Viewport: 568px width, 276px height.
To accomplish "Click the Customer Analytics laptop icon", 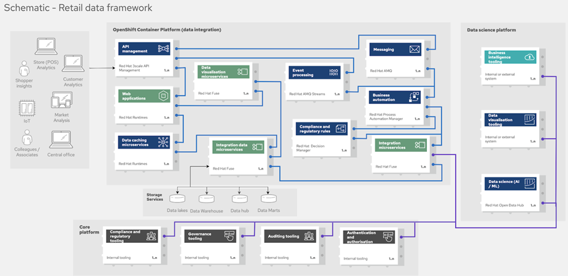I will 74,64.
